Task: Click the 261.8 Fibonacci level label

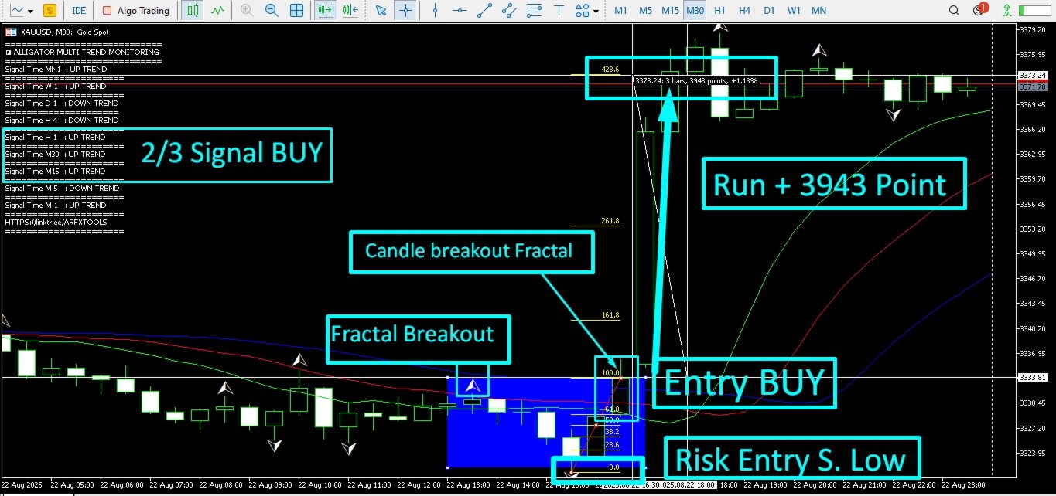Action: pos(610,221)
